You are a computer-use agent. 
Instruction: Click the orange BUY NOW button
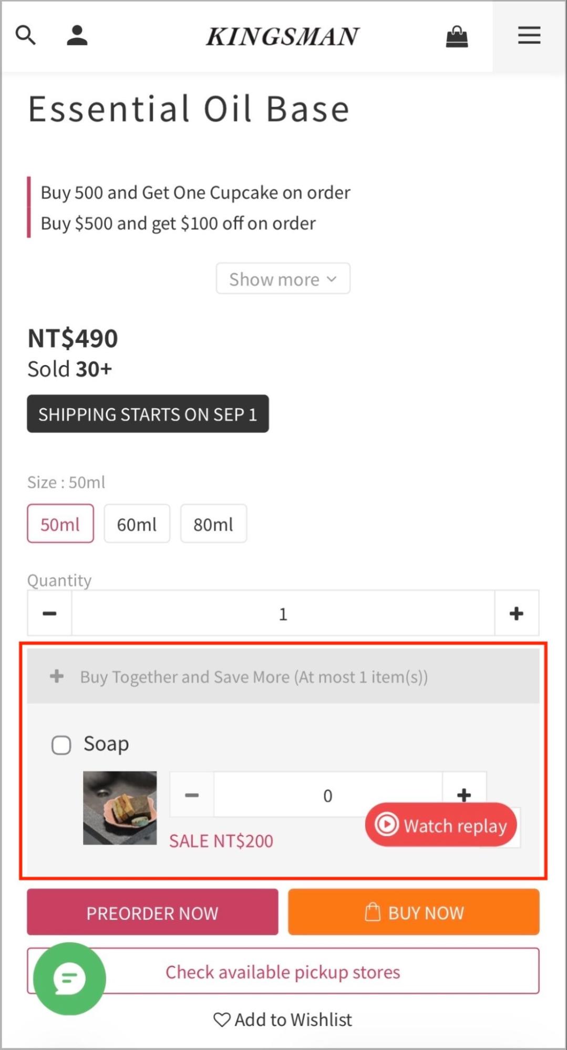click(414, 912)
